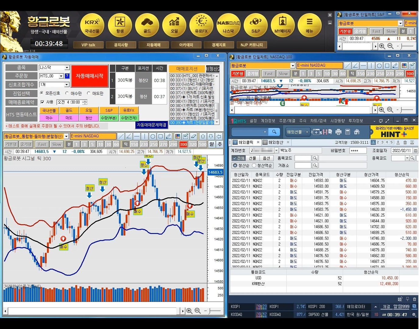Toggle 사용 checkbox for 매매종료예약
The height and width of the screenshot is (329, 419).
point(42,102)
